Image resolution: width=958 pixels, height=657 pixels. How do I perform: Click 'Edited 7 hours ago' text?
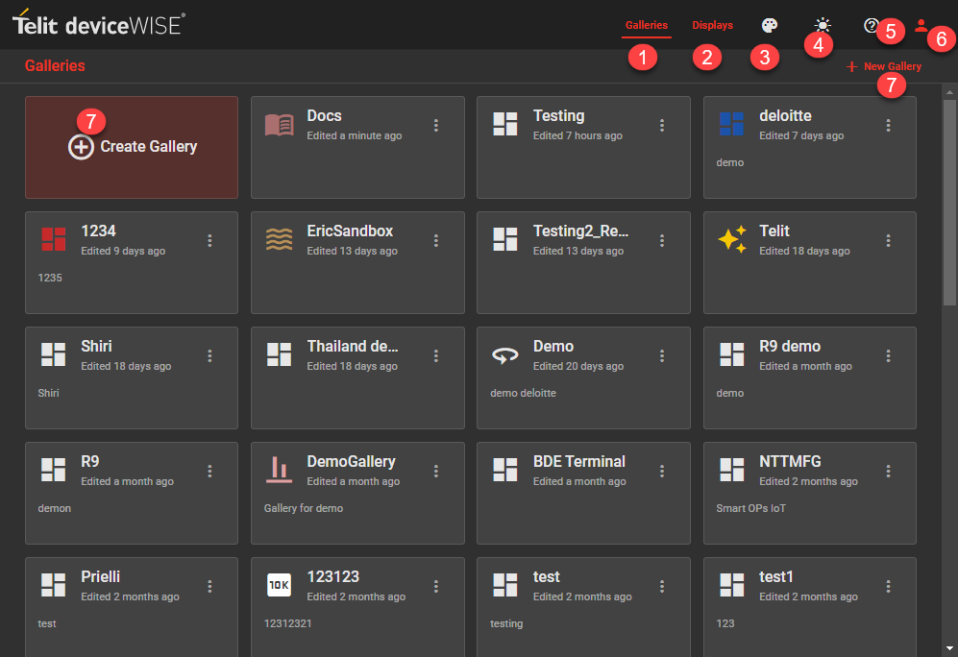point(577,135)
